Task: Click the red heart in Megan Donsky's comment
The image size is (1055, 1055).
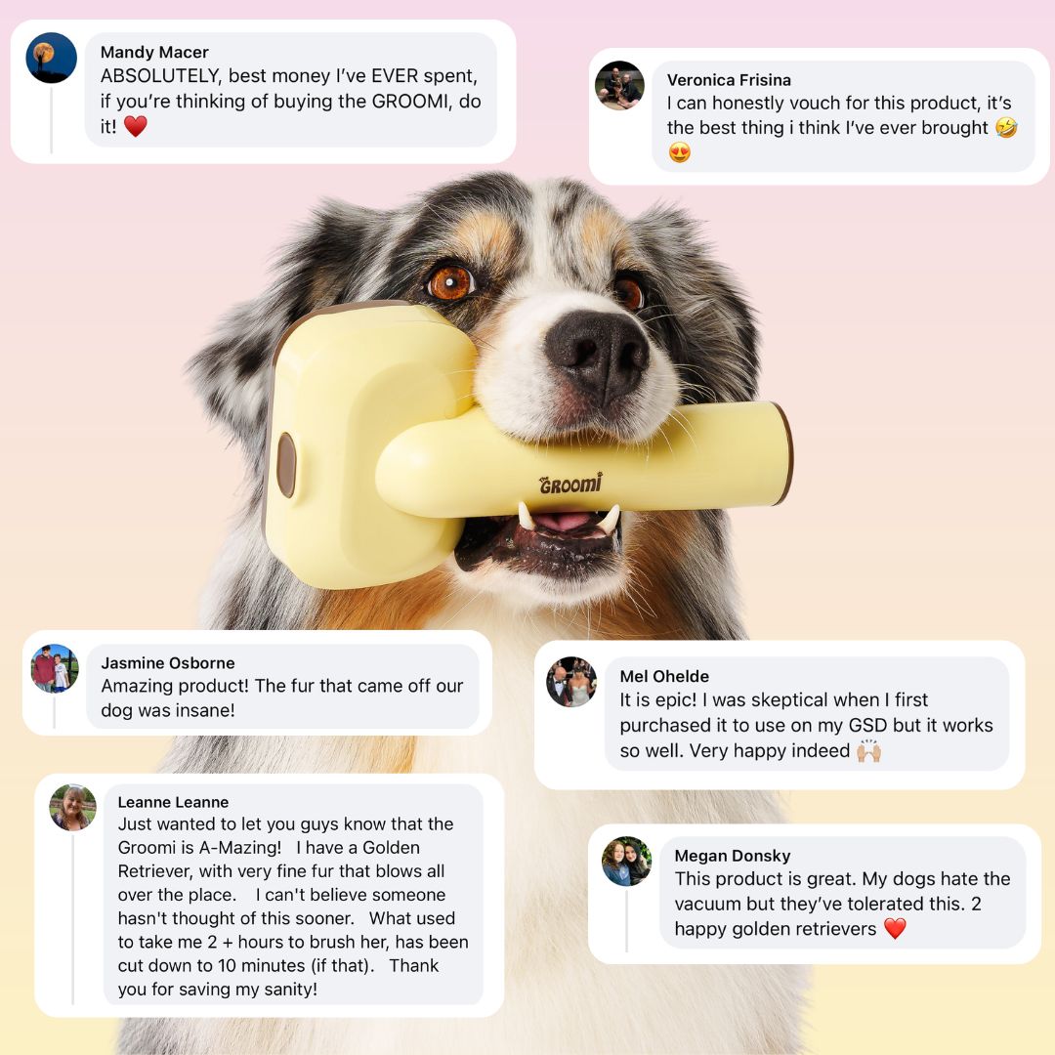Action: 895,929
